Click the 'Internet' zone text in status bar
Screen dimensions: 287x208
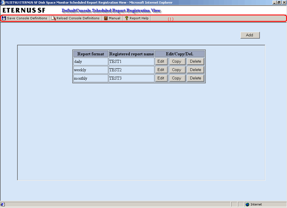pyautogui.click(x=256, y=204)
